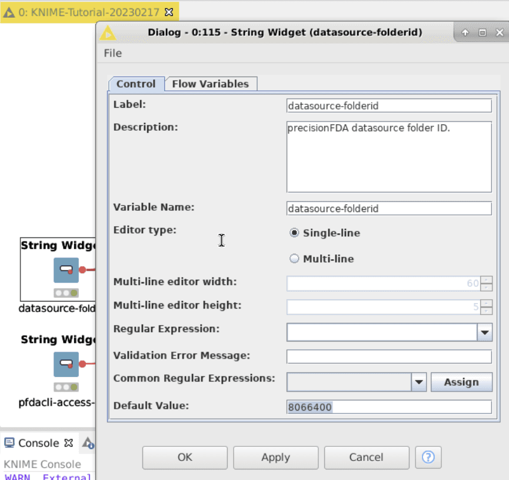Switch to the Flow Variables tab

210,84
